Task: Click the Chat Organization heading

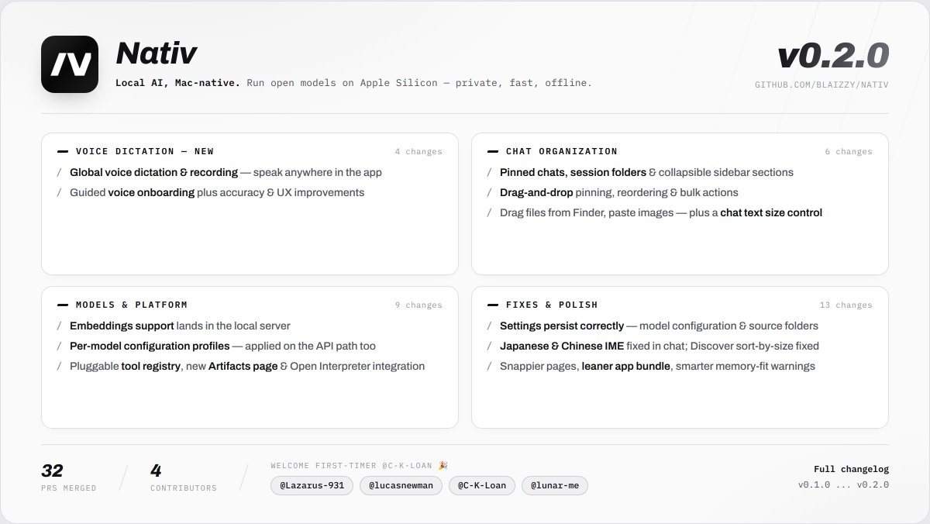Action: pyautogui.click(x=562, y=151)
